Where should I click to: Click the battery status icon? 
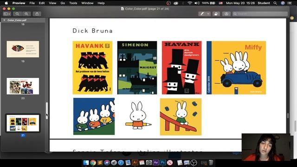[213, 3]
